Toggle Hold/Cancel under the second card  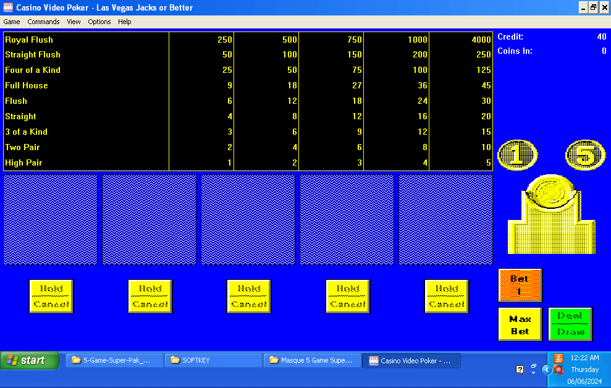point(150,297)
